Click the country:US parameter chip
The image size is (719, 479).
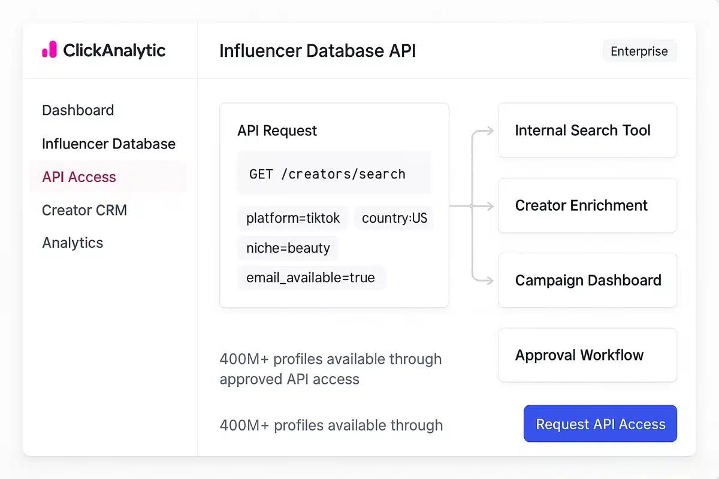394,219
